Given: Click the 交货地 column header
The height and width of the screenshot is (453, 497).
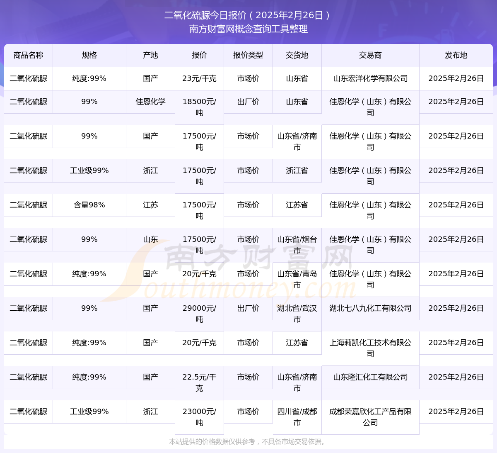Looking at the screenshot, I should [297, 55].
